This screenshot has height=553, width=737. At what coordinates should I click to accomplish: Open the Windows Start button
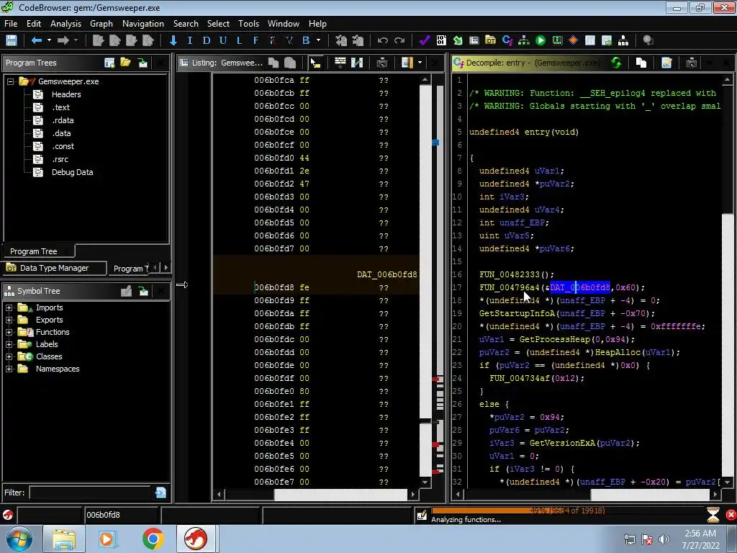coord(19,539)
